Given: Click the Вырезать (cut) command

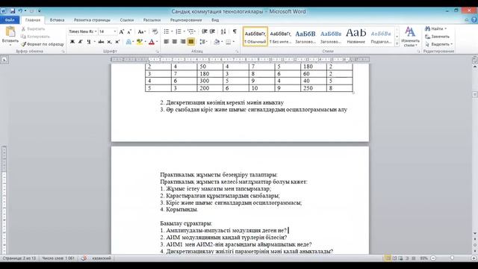Looking at the screenshot, I should [x=34, y=29].
